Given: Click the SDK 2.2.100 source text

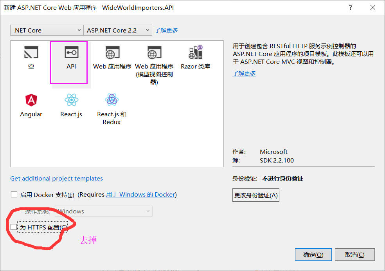Looking at the screenshot, I should tap(277, 161).
